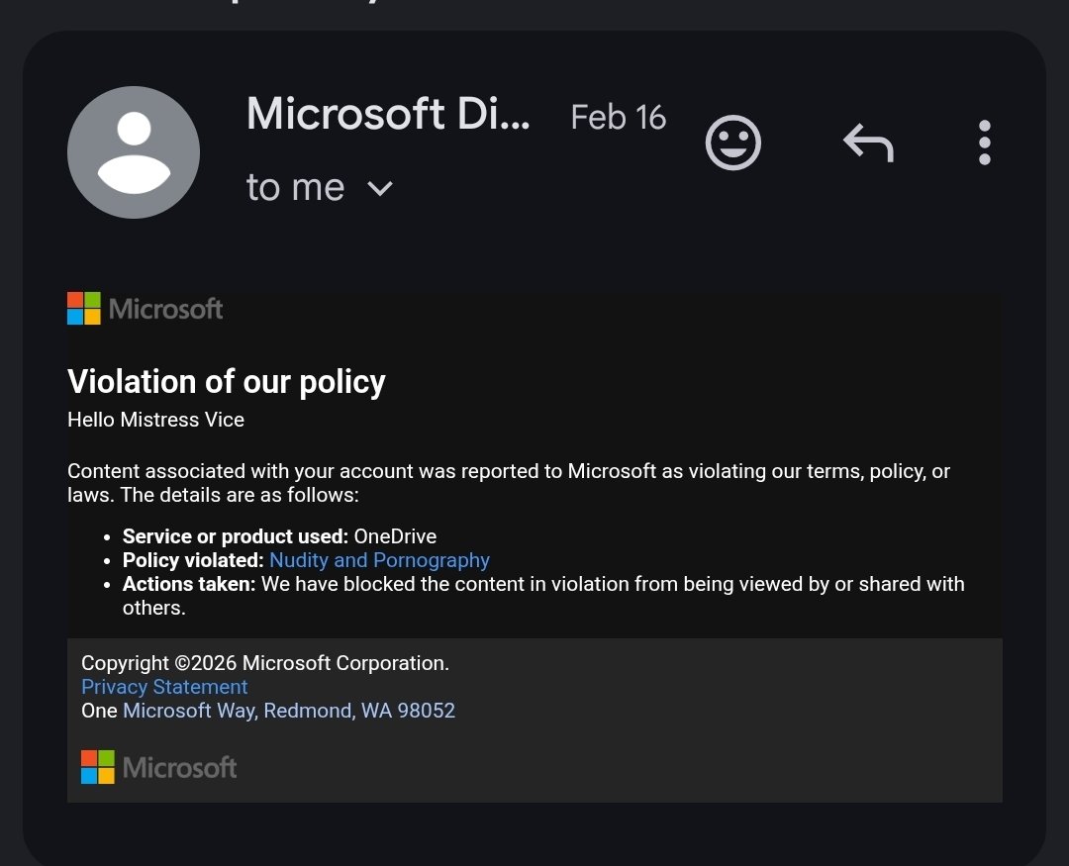Viewport: 1069px width, 866px height.
Task: Click the "Service or product used: OneDrive" line
Action: pyautogui.click(x=279, y=536)
